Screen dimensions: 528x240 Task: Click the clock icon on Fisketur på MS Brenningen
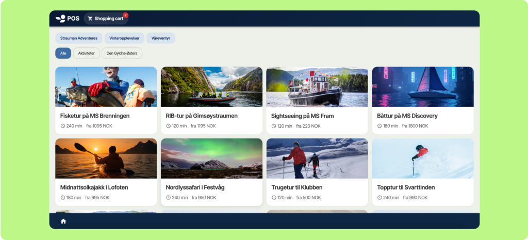(63, 126)
